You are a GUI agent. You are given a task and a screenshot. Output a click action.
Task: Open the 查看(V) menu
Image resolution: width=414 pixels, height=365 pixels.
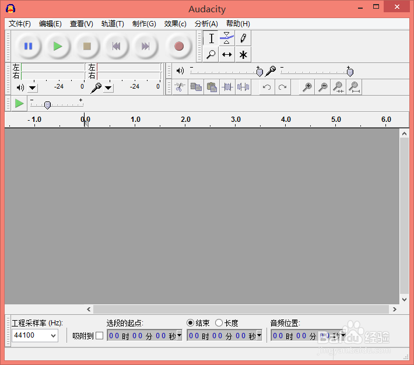(81, 24)
